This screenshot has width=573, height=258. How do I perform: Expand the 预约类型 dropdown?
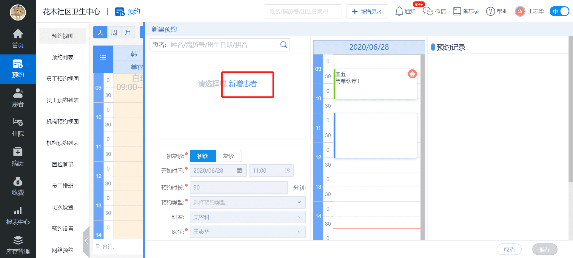tap(247, 202)
